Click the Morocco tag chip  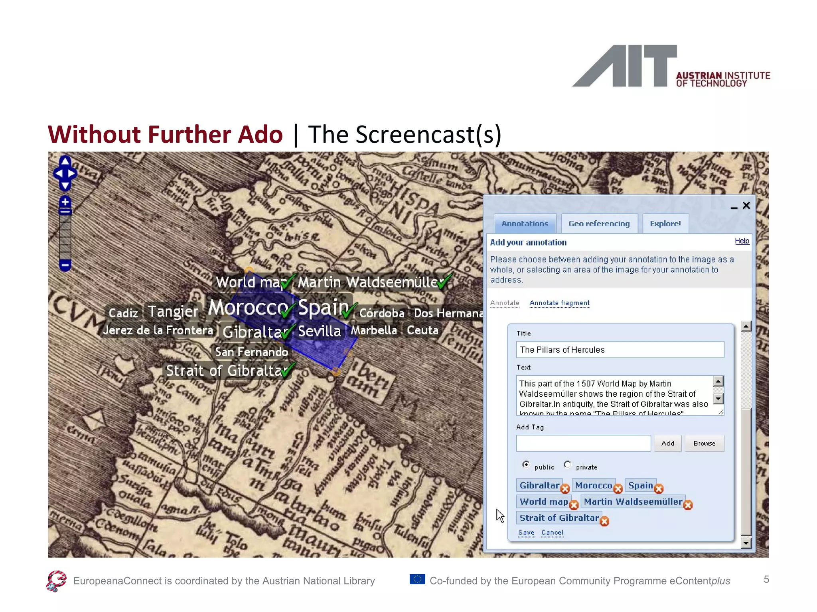point(594,485)
